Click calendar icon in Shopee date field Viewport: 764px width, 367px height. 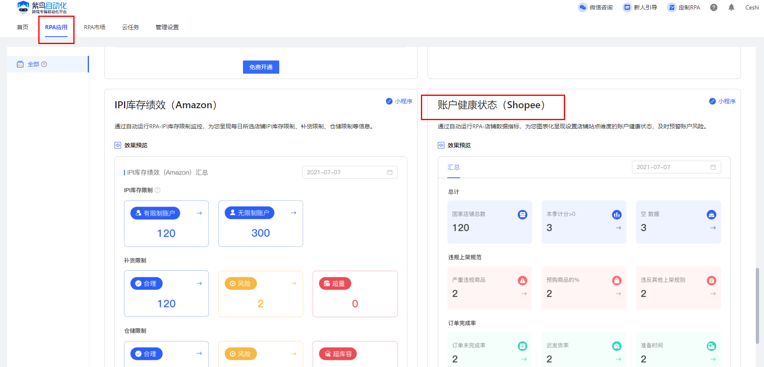coord(713,167)
